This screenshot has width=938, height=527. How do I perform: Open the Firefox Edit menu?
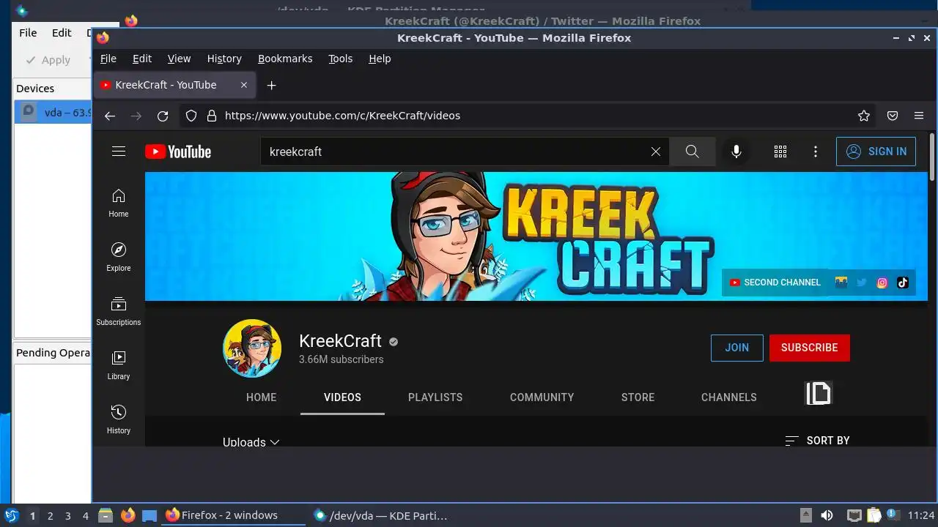point(142,59)
